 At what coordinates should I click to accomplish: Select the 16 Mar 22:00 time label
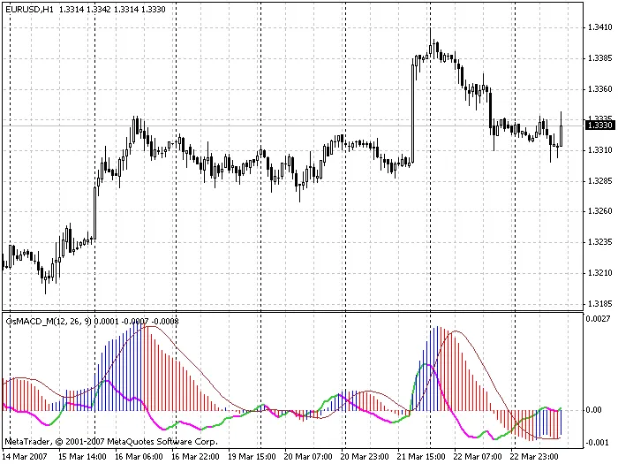click(x=194, y=457)
